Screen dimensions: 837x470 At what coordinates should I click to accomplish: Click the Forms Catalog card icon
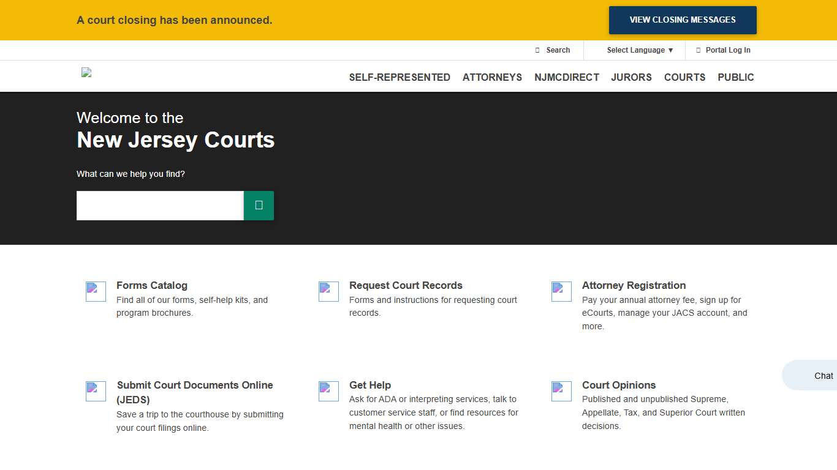coord(96,291)
